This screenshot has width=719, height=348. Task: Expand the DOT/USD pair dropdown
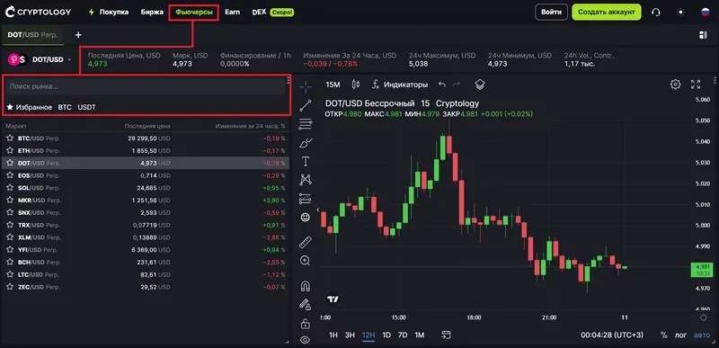pyautogui.click(x=70, y=59)
